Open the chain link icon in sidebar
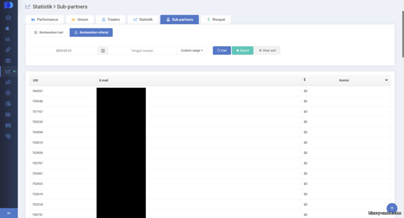This screenshot has height=218, width=404. tap(8, 50)
